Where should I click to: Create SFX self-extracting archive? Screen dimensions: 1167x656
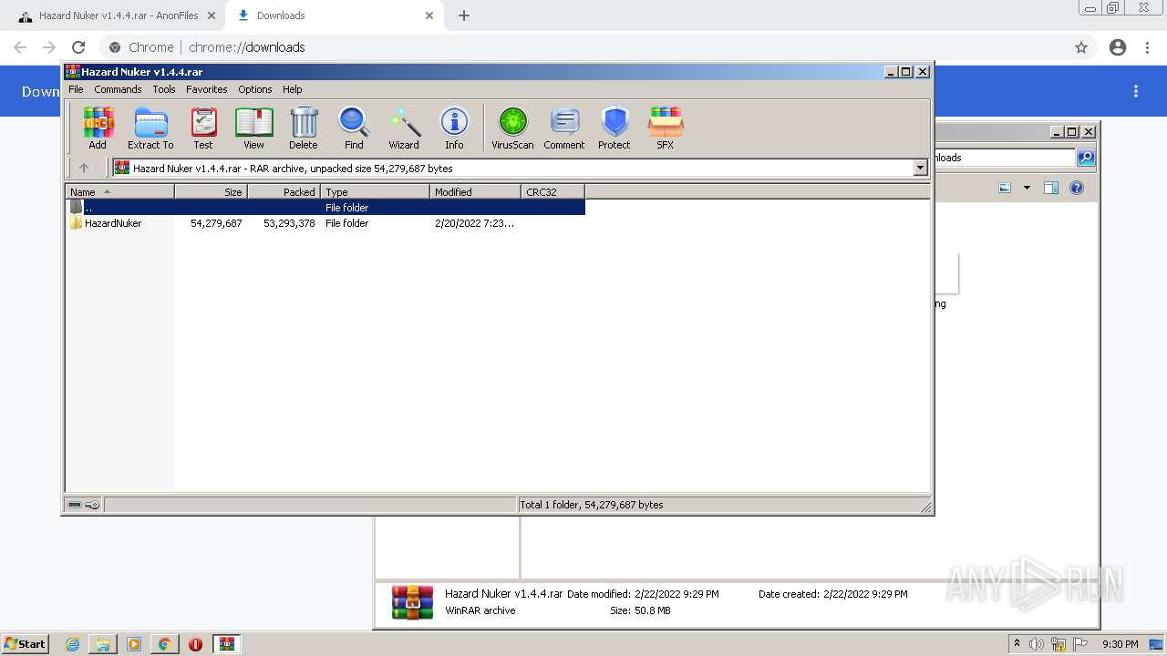(x=666, y=128)
